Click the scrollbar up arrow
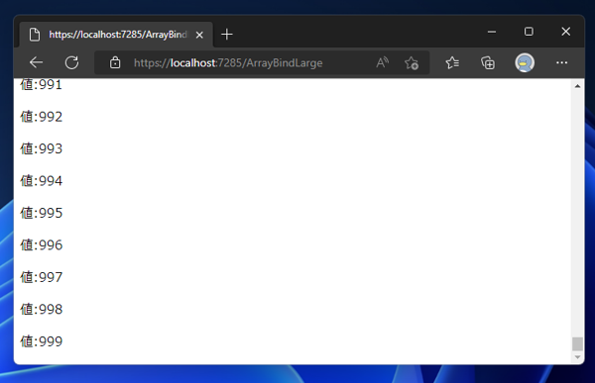595x383 pixels. tap(577, 86)
